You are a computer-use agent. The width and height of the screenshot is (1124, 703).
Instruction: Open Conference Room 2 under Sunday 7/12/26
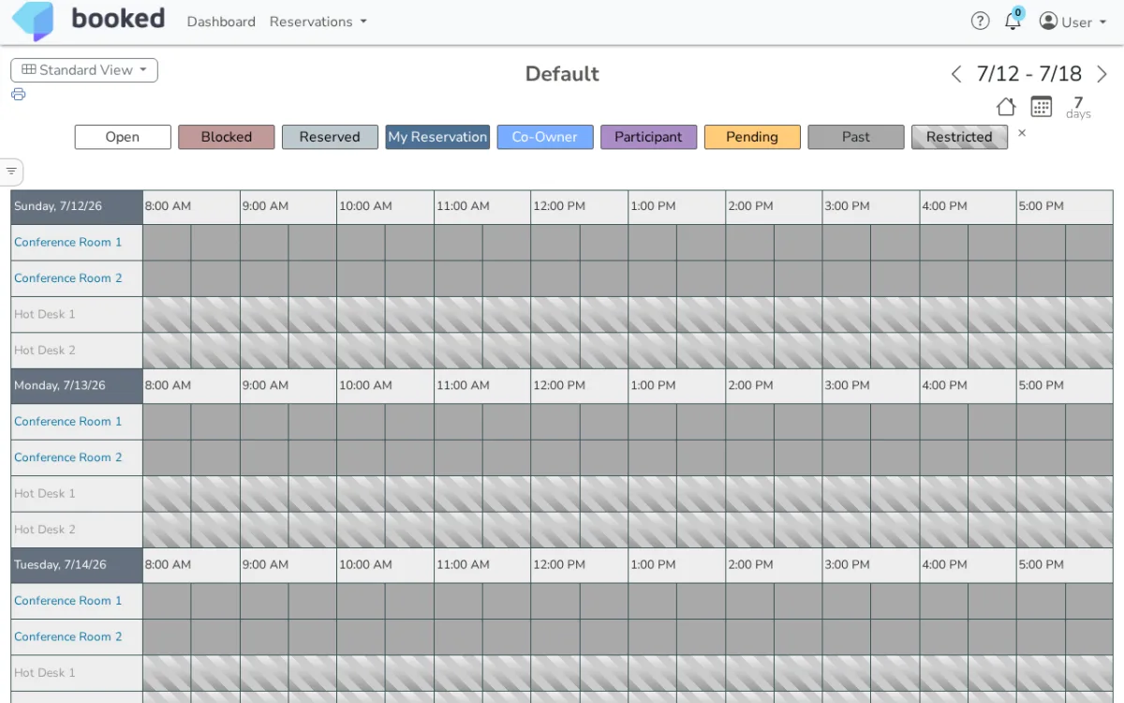68,278
